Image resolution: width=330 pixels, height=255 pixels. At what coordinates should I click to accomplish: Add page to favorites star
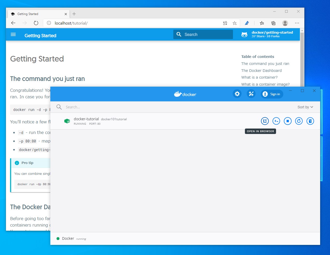point(235,23)
